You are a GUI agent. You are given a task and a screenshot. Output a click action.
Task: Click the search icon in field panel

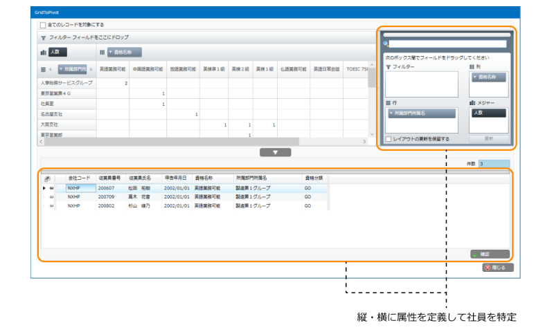386,44
